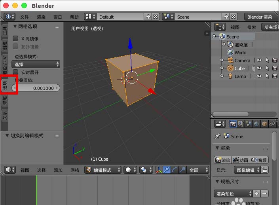
Task: Open the pivot point selector
Action: (x=146, y=170)
